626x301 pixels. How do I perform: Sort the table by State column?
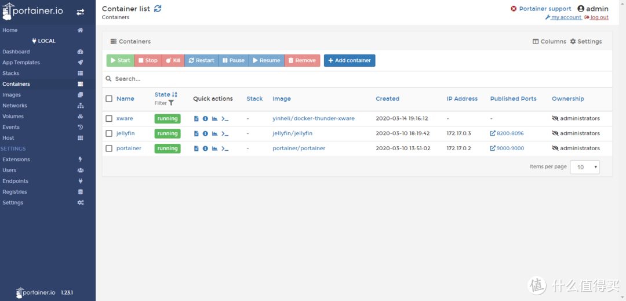coord(163,95)
